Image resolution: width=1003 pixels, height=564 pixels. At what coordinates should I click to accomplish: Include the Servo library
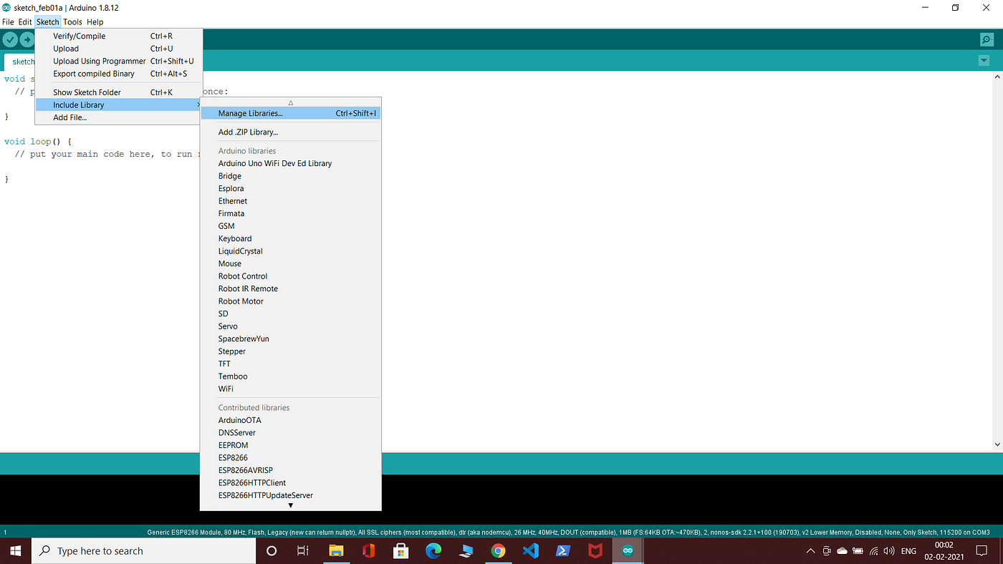click(x=290, y=326)
